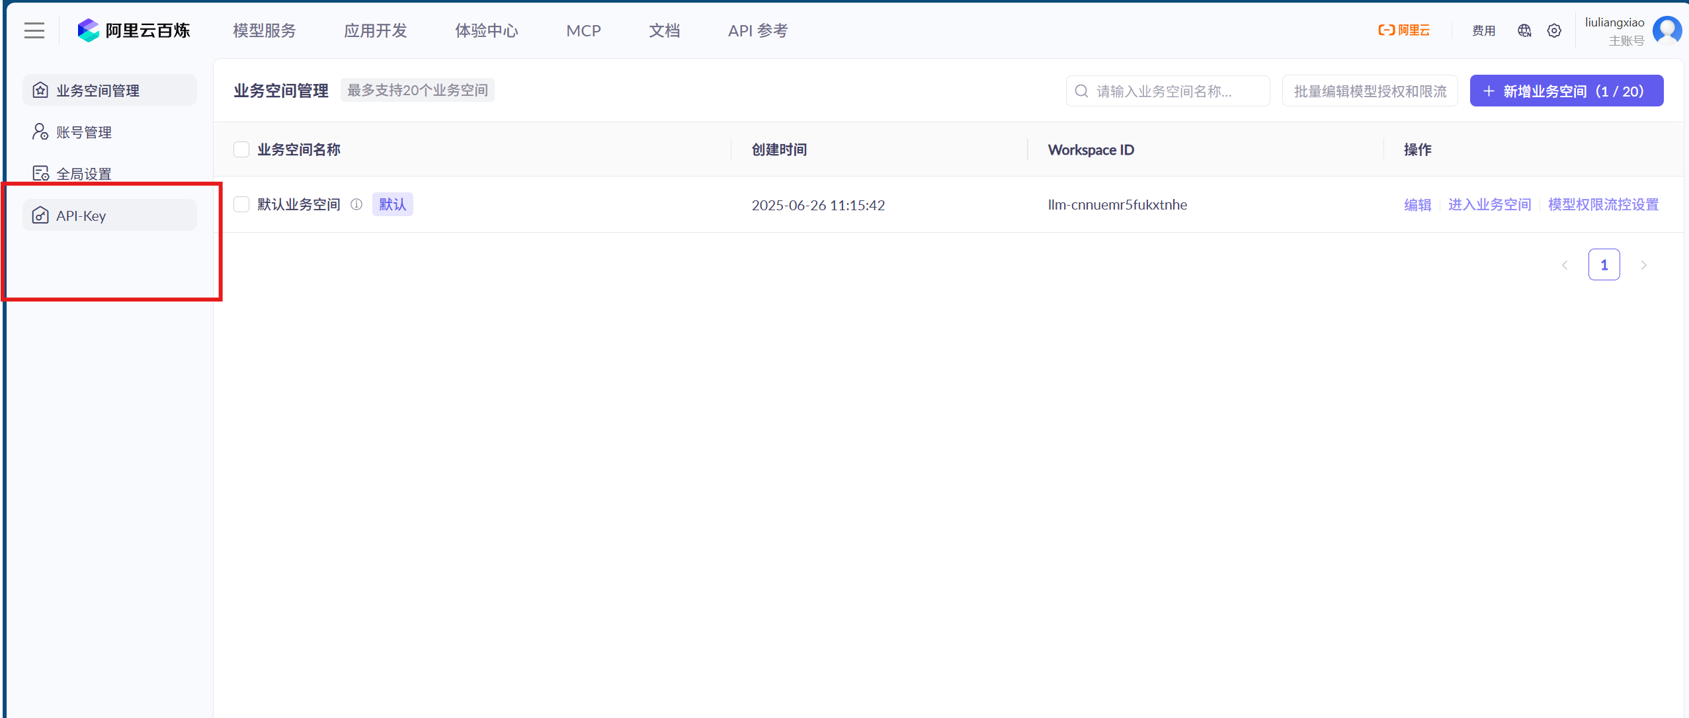Click the hamburger menu icon
Viewport: 1689px width, 718px height.
[34, 30]
